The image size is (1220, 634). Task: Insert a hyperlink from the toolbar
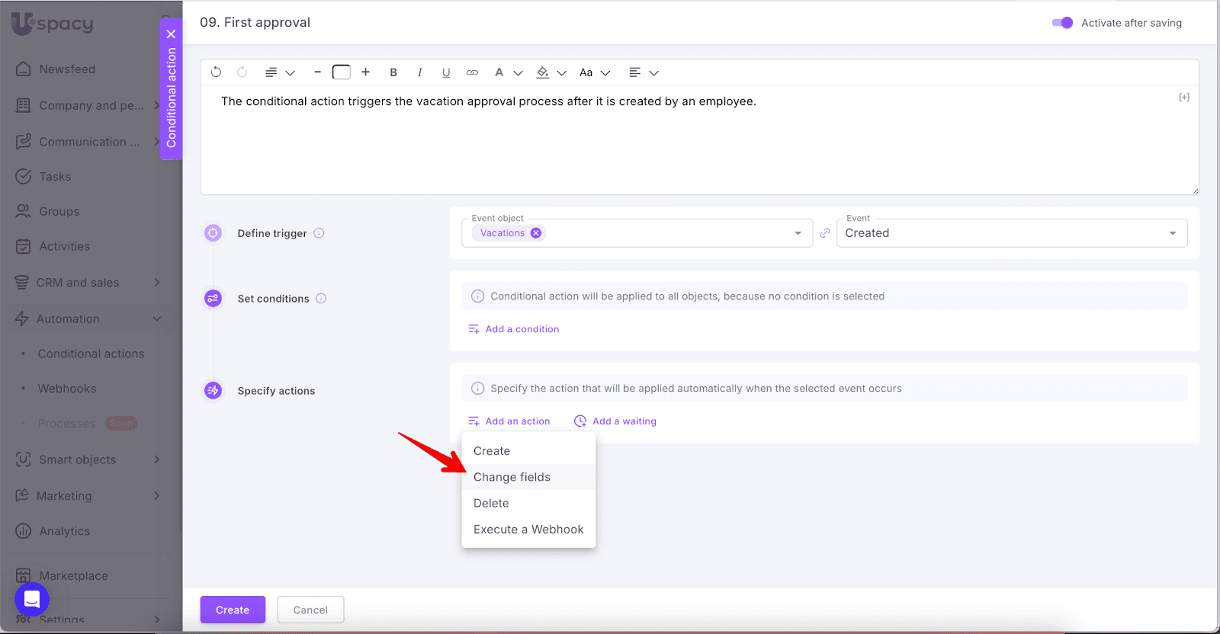(473, 72)
